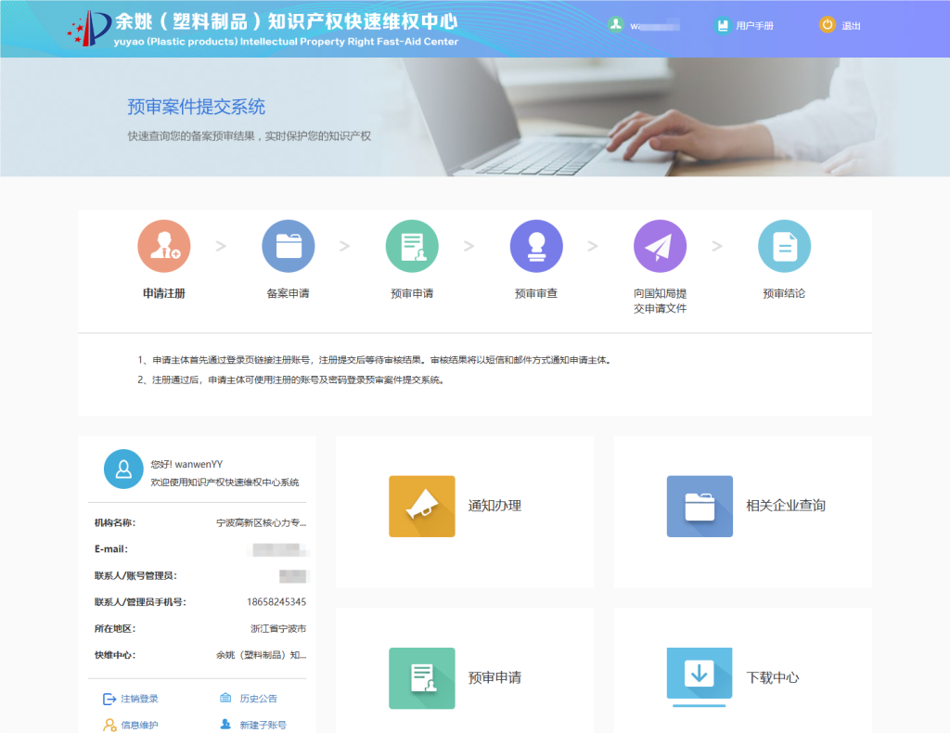Click the center logo in the header
Screen dimensions: 950x733
88,28
